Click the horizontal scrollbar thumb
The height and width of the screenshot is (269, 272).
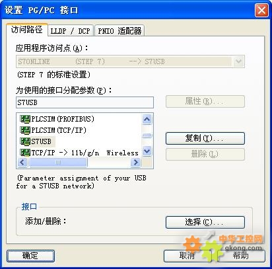point(58,163)
